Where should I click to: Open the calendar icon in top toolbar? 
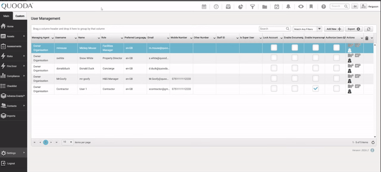click(204, 7)
